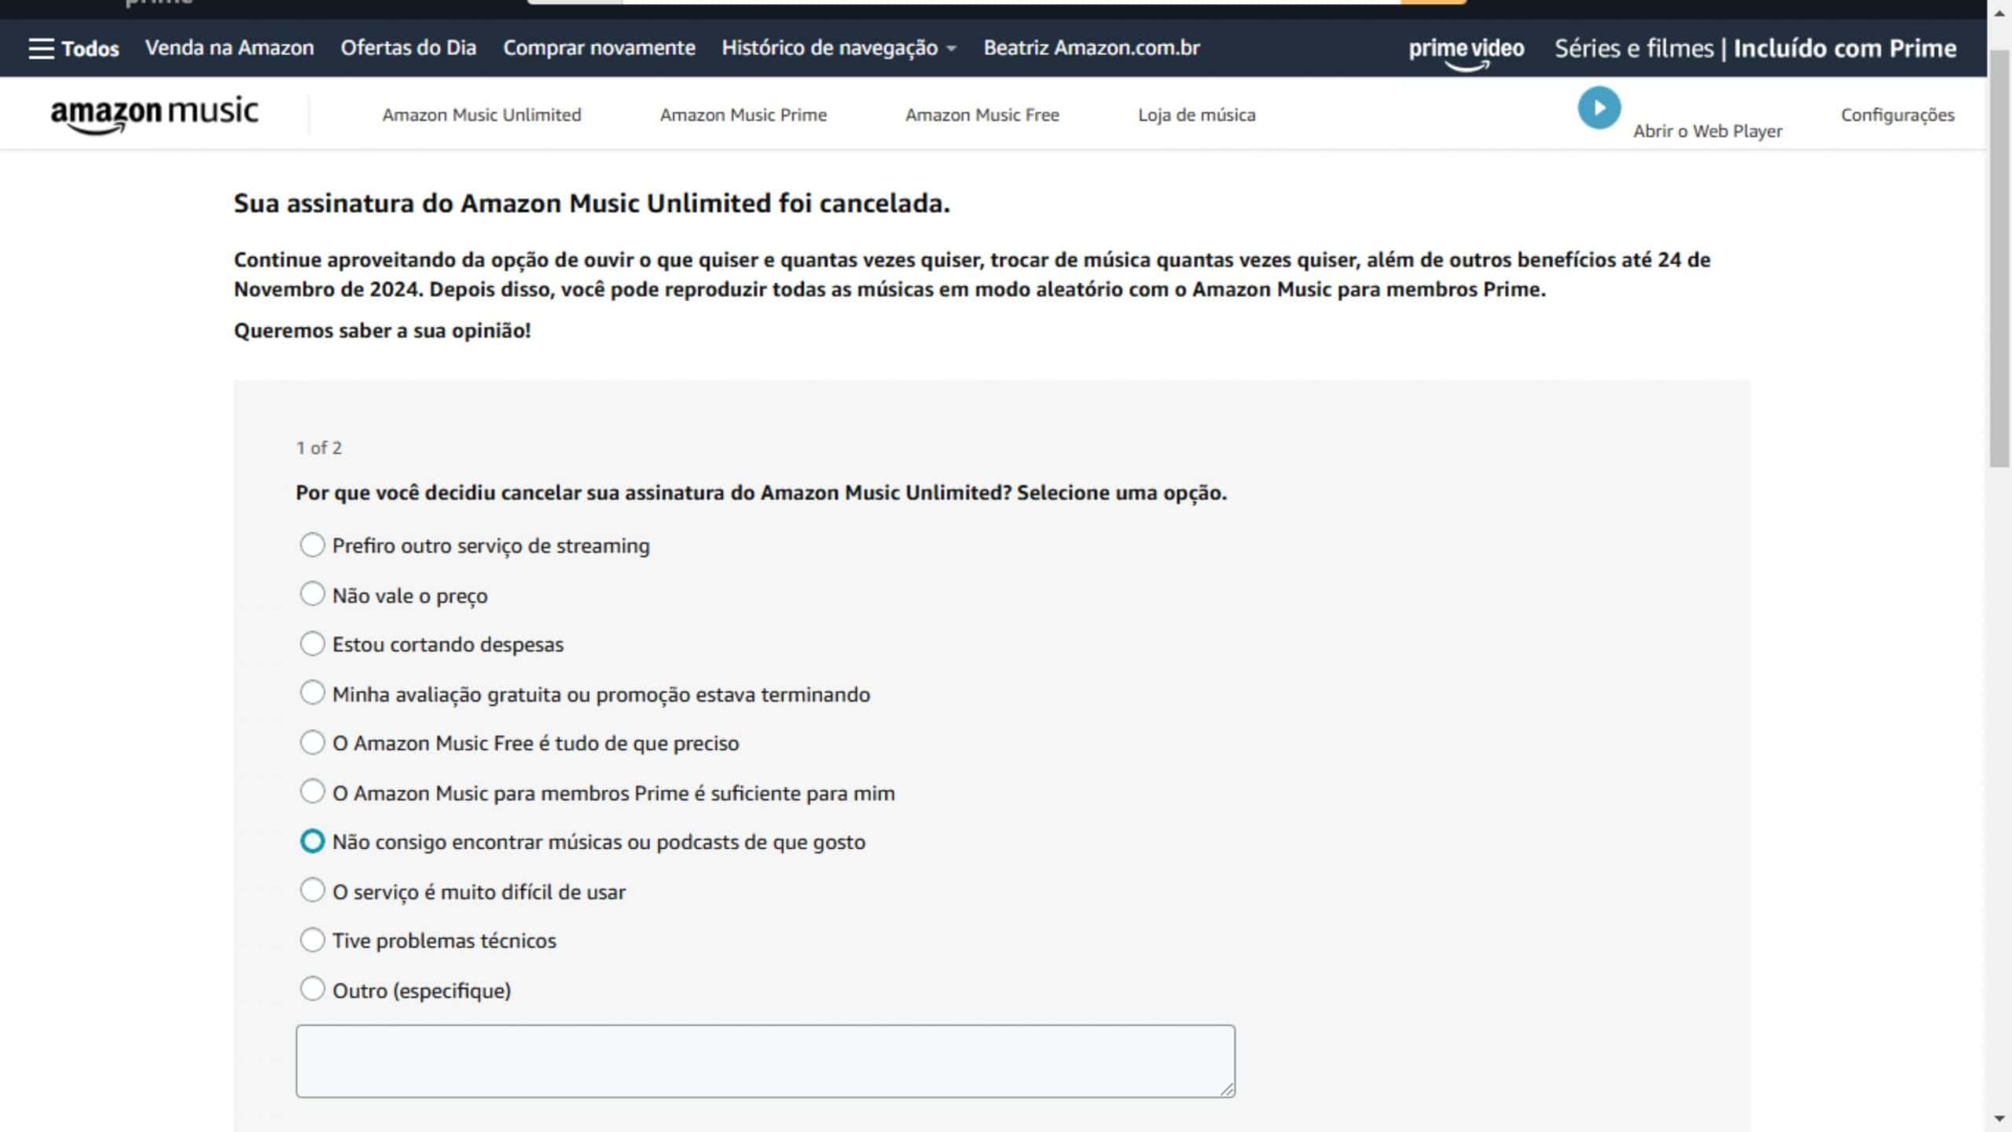Toggle Não consigo encontrar músicas option
Screen dimensions: 2012x1132
311,840
